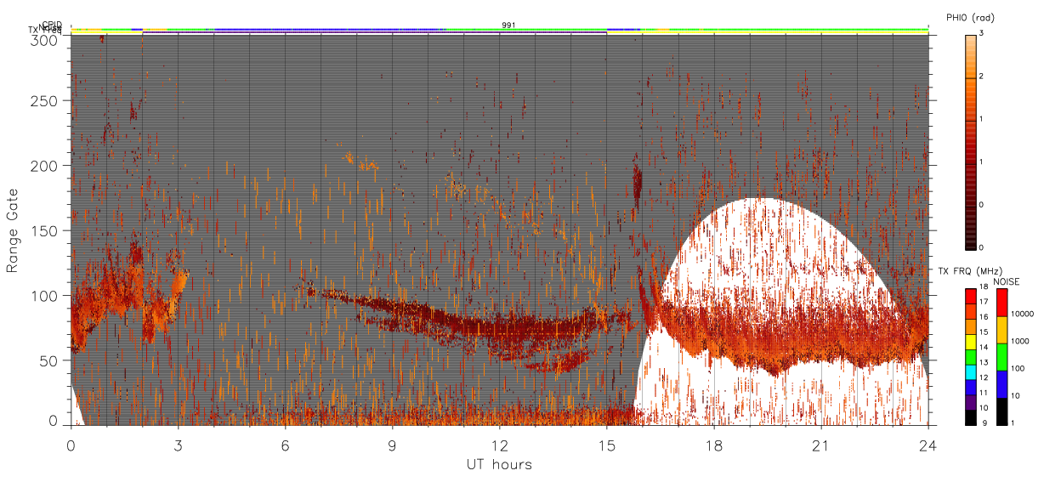Viewport: 1044px width, 482px height.
Task: Click the red swatch in the TX FRQ scale
Action: 971,297
